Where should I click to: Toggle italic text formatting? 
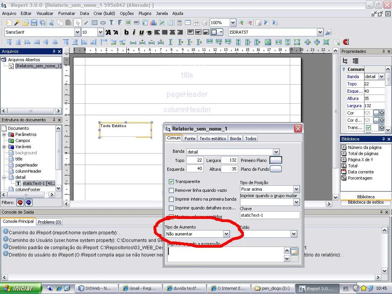point(134,32)
